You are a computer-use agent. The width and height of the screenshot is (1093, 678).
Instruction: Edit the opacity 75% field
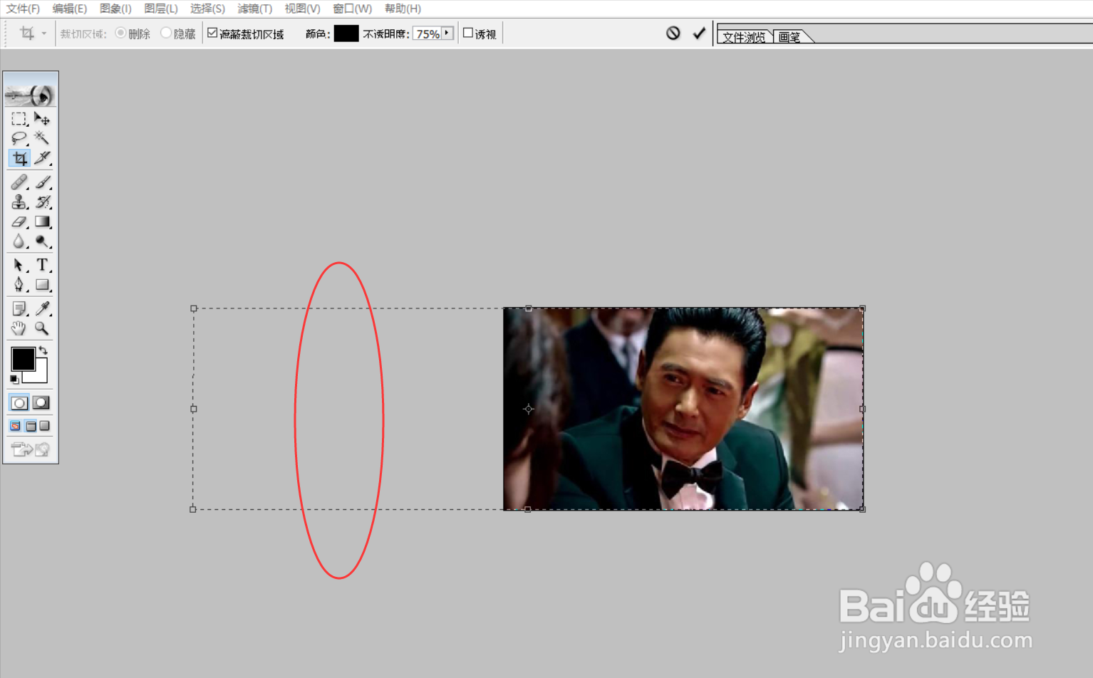click(428, 33)
